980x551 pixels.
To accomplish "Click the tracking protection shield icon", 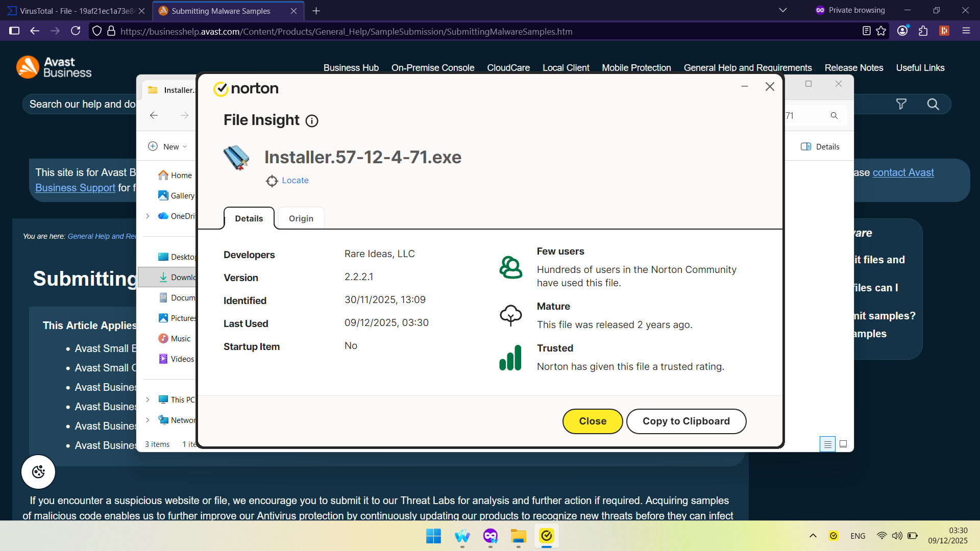I will [96, 31].
